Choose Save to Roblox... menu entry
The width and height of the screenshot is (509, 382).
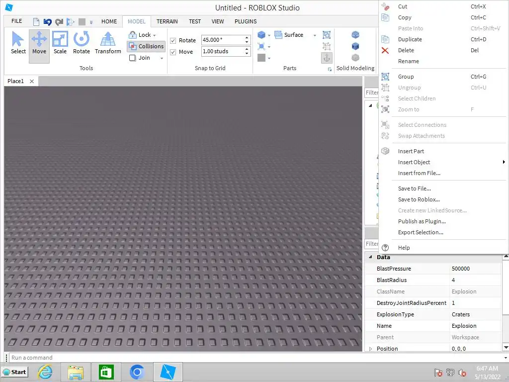point(443,199)
